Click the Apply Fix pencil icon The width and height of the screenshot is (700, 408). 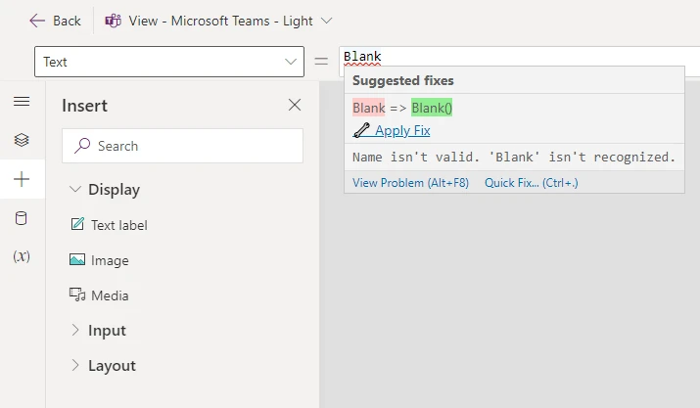pyautogui.click(x=361, y=130)
